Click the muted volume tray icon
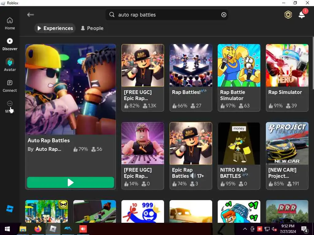314x235 pixels. coord(274,229)
